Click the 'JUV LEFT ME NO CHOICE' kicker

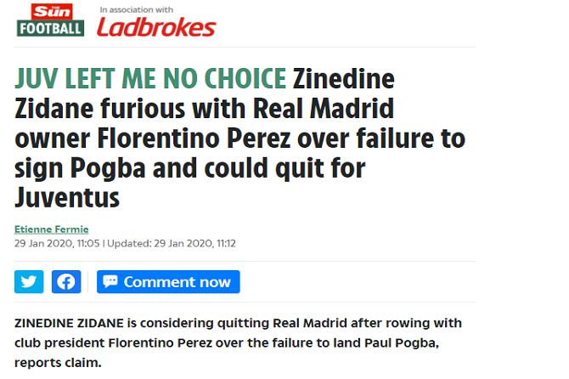pyautogui.click(x=150, y=79)
